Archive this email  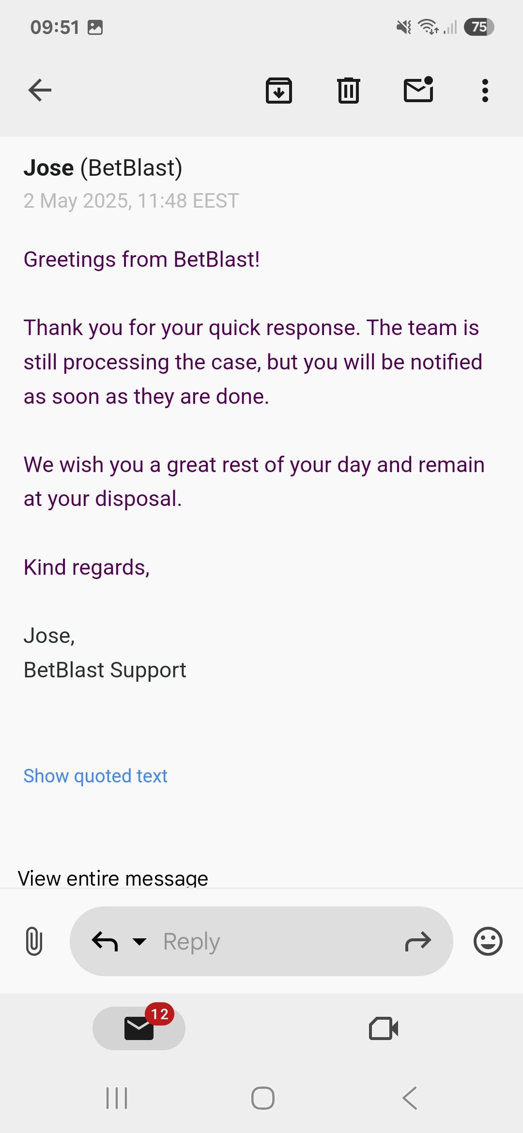pos(278,90)
